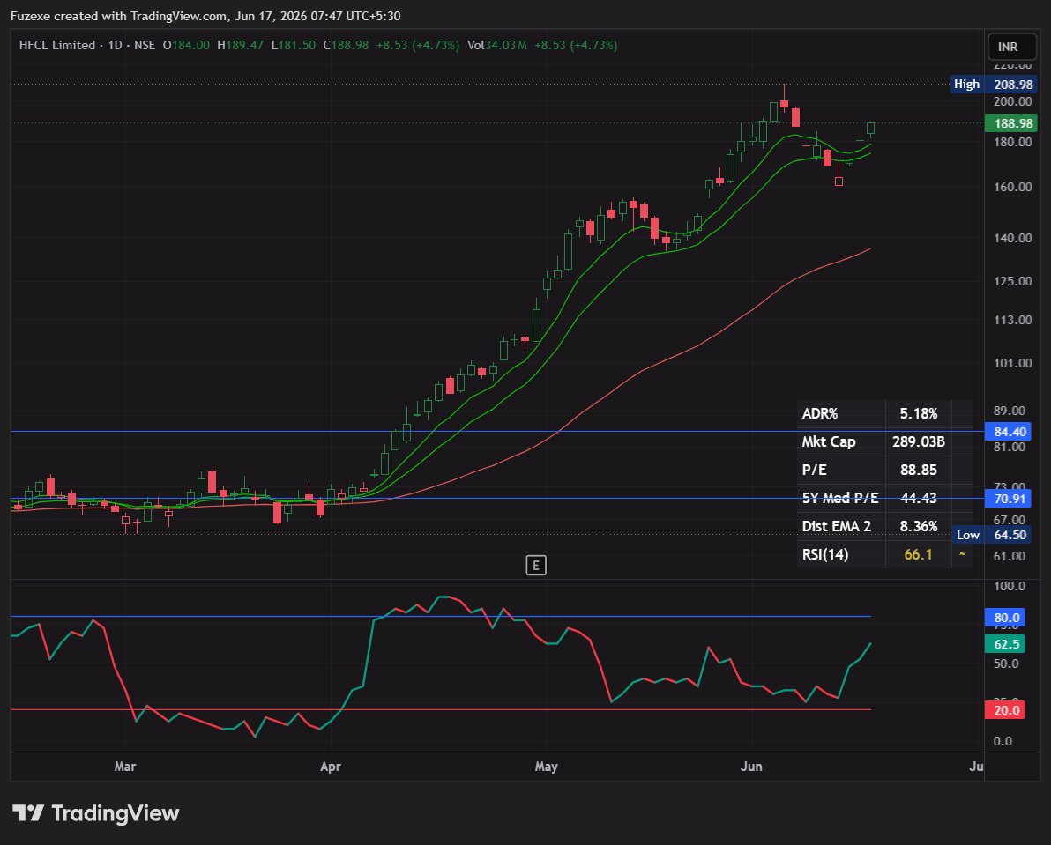Click the tilde symbol beside RSI(14)
Viewport: 1051px width, 845px height.
[963, 554]
